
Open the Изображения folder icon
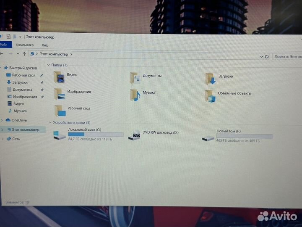pyautogui.click(x=60, y=94)
